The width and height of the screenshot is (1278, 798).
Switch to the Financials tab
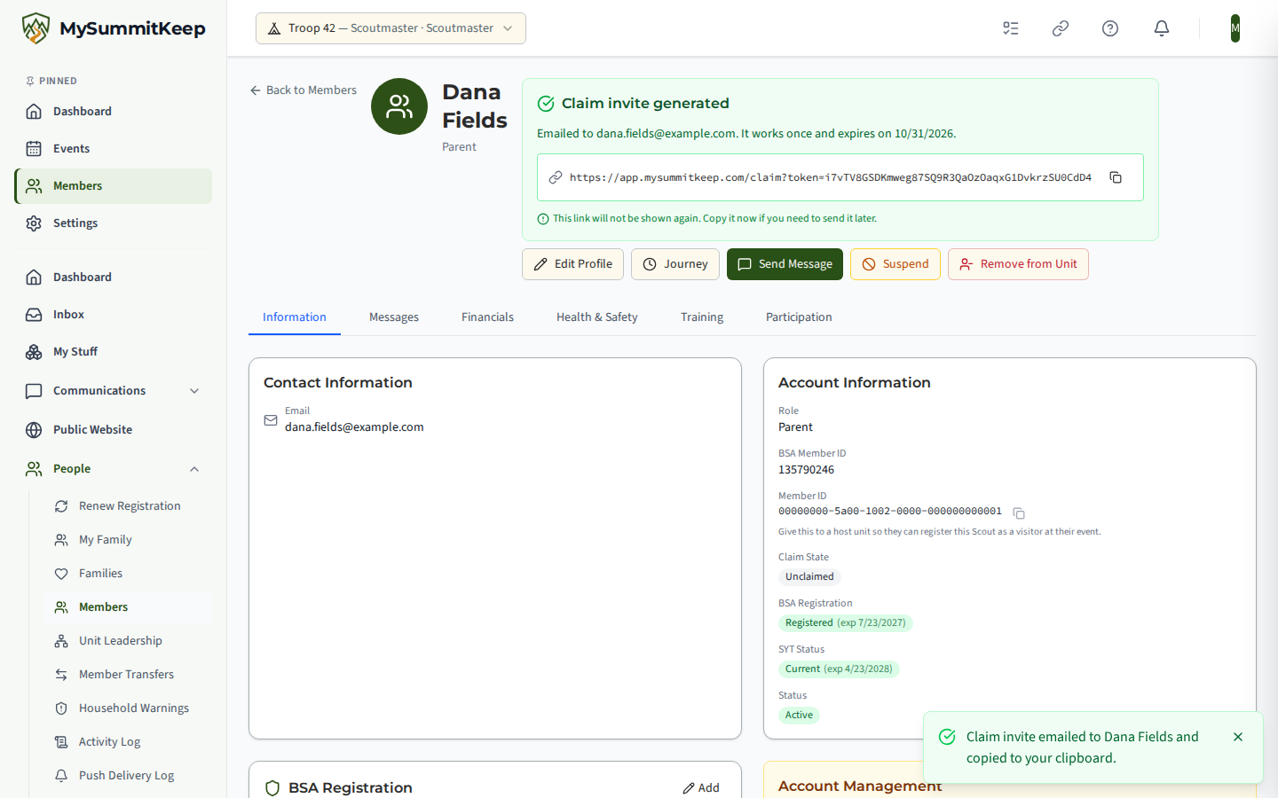click(487, 317)
